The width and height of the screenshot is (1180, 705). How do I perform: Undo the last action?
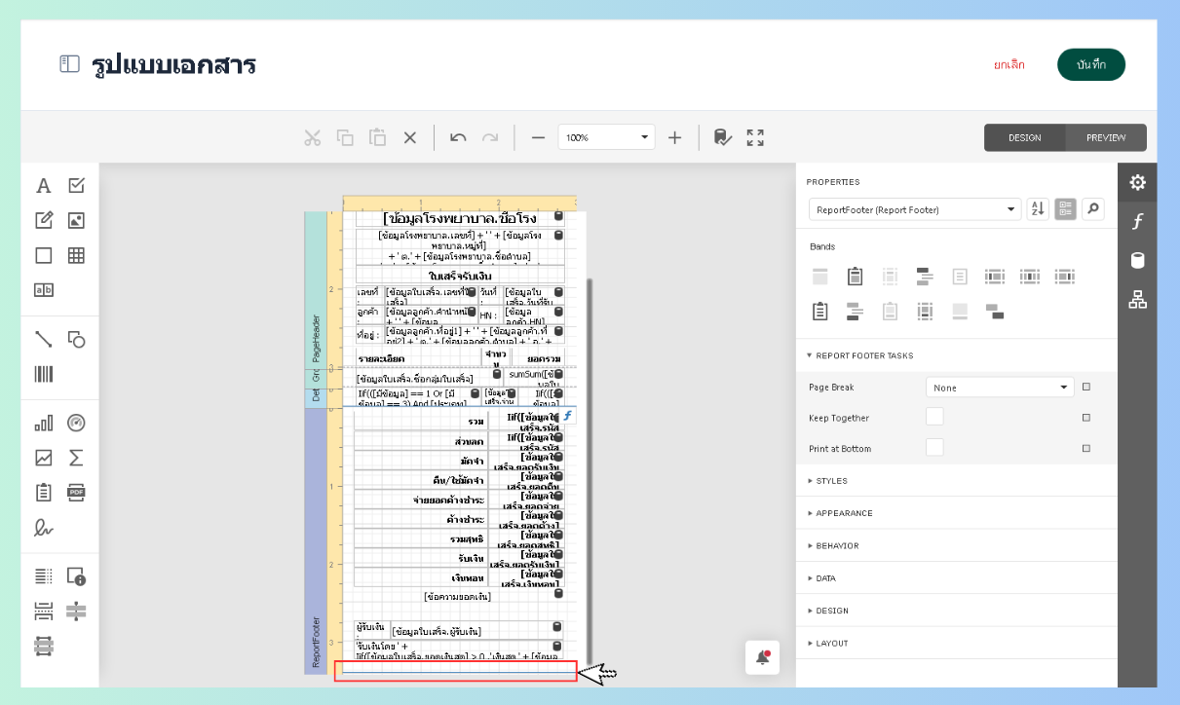pos(458,137)
